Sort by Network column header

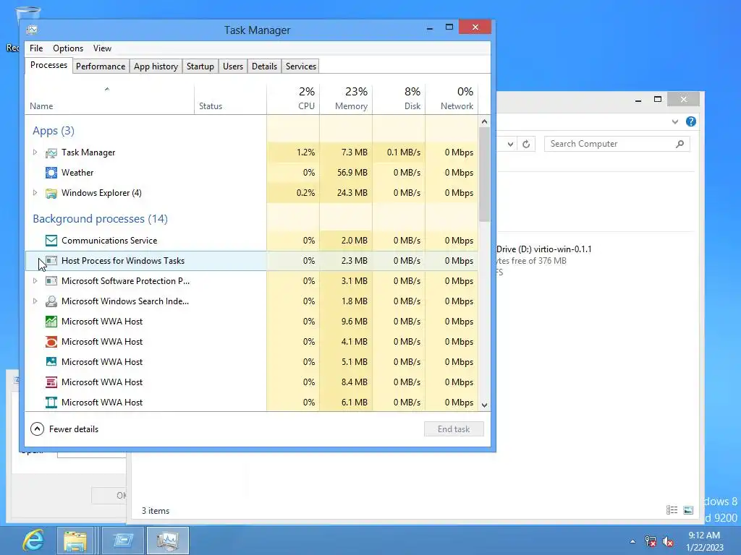point(452,99)
